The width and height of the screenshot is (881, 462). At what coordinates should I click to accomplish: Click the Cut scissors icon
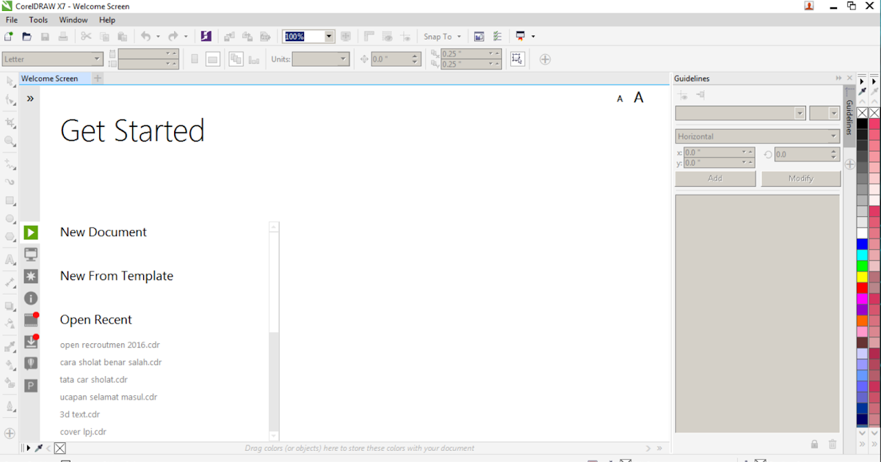86,36
